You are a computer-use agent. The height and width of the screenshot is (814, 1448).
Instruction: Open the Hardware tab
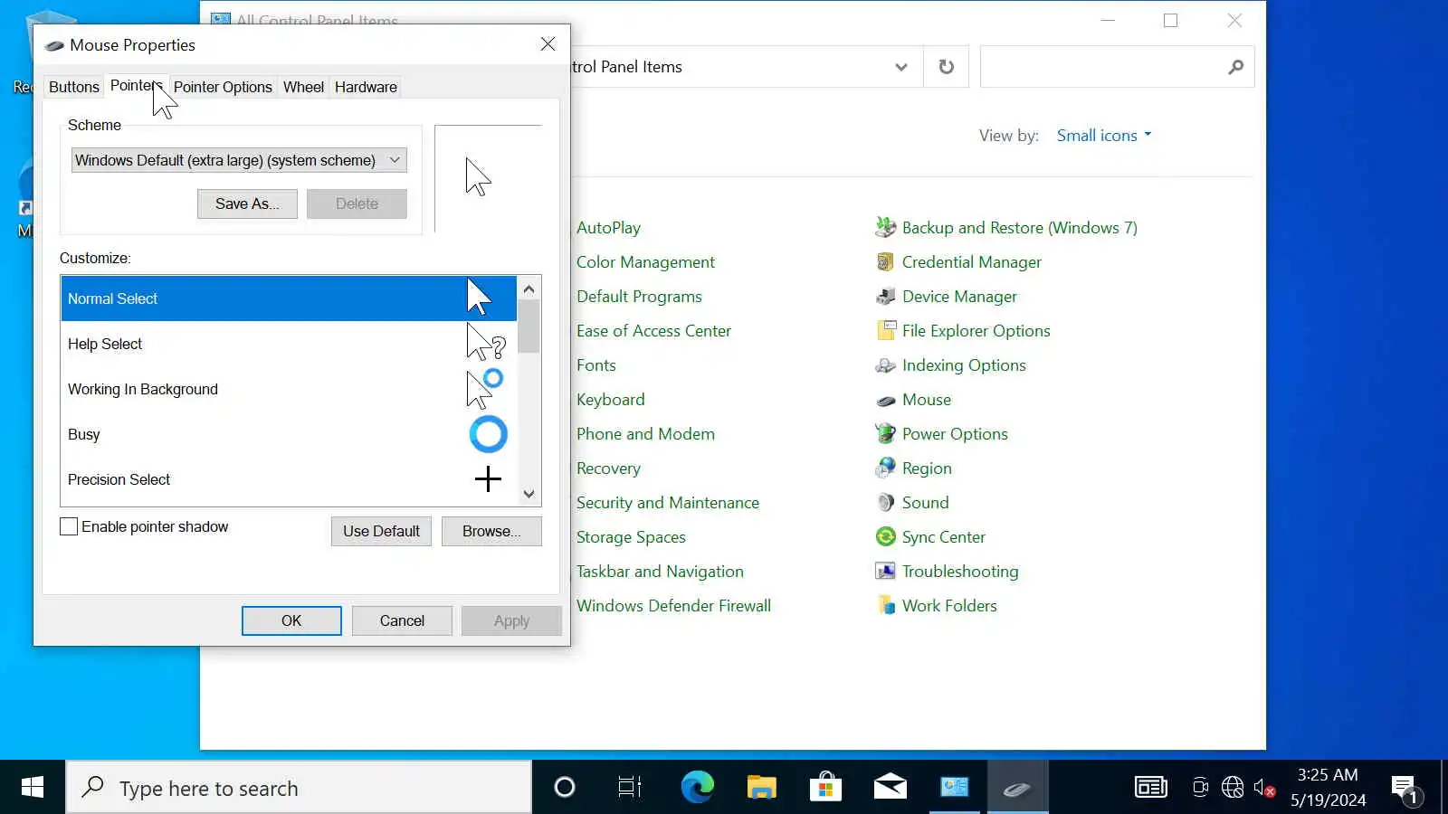[x=366, y=87]
